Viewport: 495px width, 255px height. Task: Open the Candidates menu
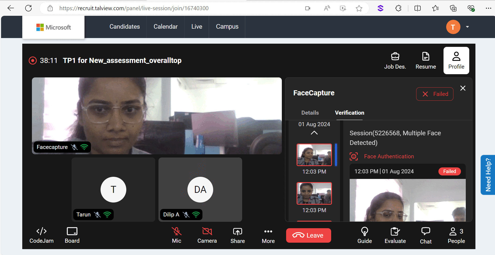[125, 27]
